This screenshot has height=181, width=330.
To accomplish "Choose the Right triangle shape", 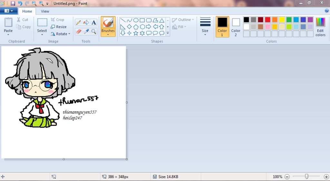I will (x=123, y=27).
